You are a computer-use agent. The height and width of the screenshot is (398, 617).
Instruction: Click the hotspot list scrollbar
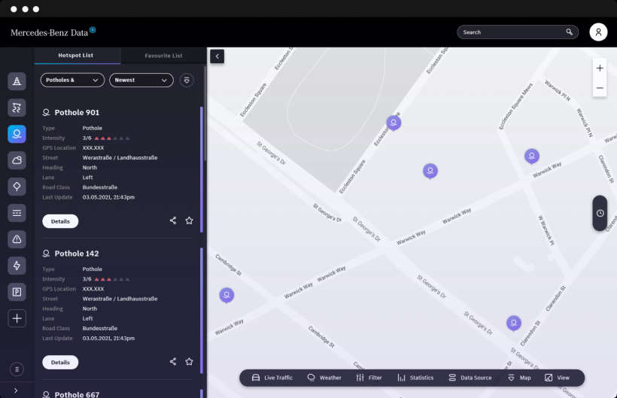pos(205,114)
